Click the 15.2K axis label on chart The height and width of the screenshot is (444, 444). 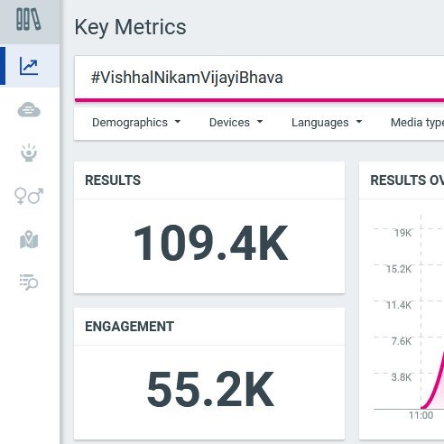(x=399, y=269)
